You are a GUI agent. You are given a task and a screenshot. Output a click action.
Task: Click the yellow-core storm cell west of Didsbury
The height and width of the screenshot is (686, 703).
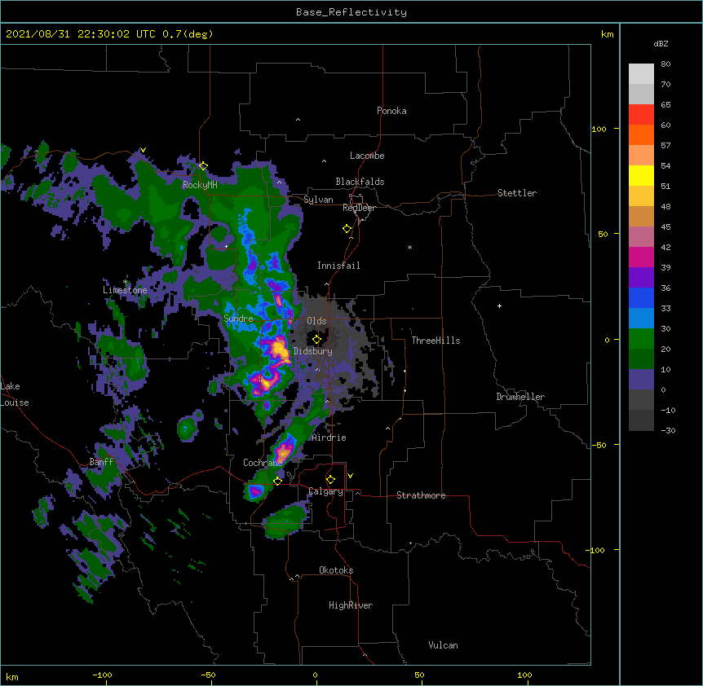279,350
